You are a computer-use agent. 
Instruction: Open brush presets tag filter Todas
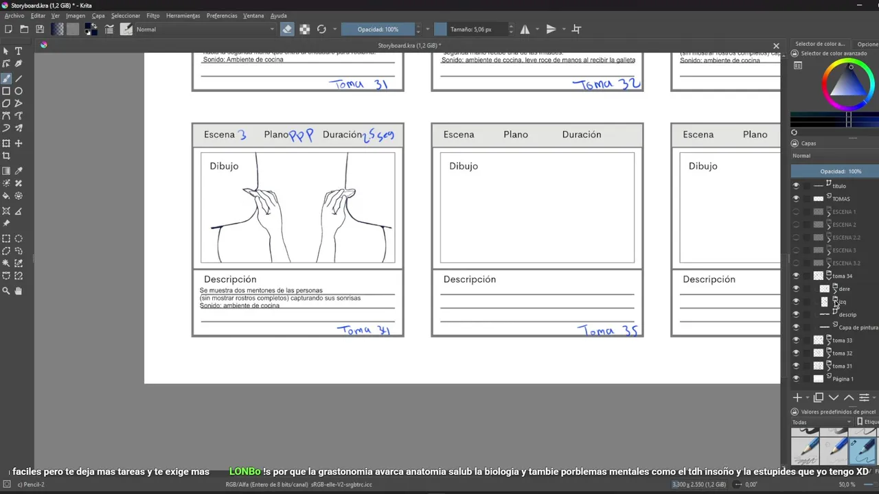(821, 423)
